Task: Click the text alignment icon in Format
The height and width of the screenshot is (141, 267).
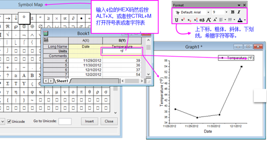Action: 221,20
